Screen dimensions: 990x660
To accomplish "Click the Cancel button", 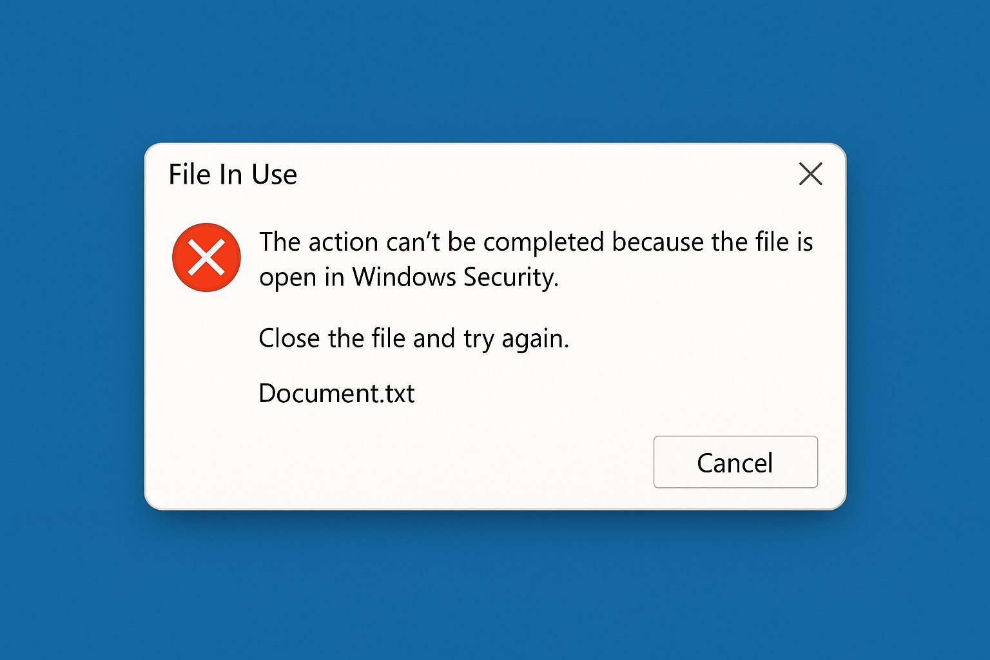I will [x=735, y=462].
